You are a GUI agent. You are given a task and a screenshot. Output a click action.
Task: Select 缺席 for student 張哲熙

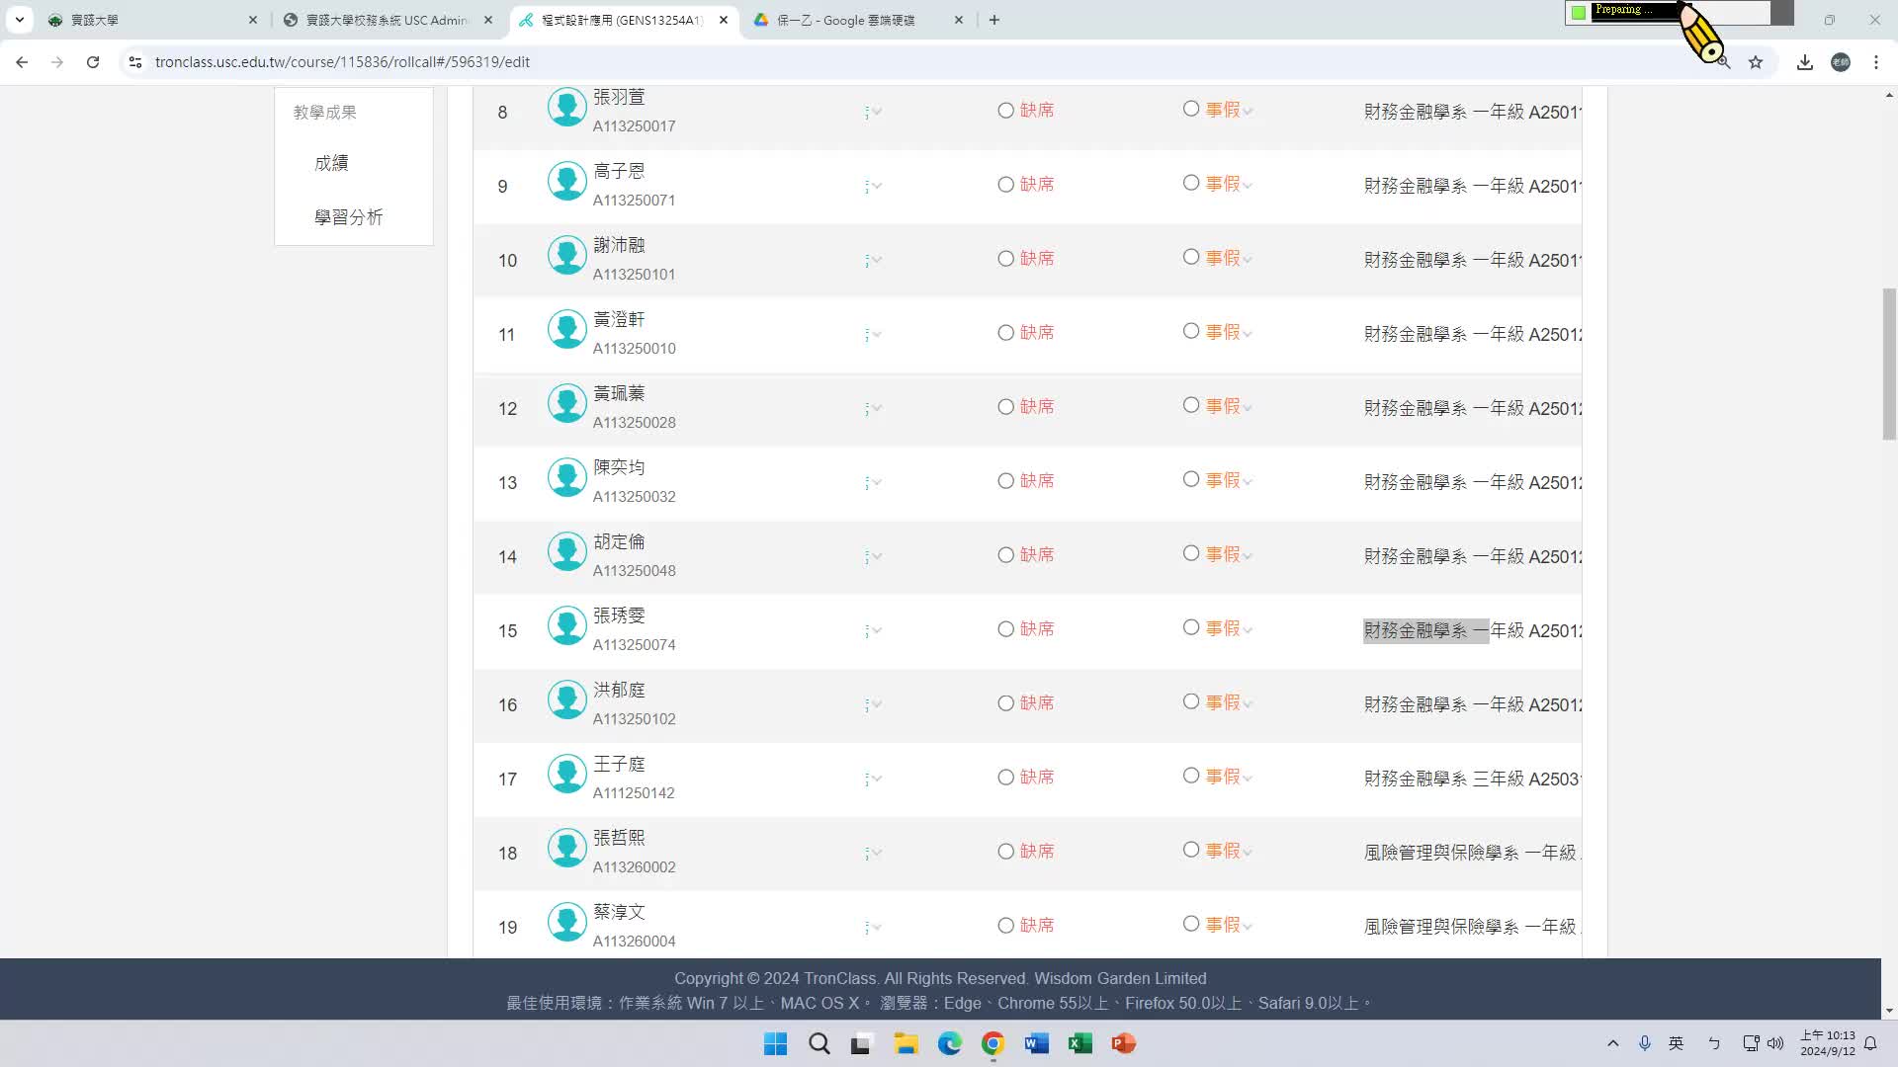(x=1005, y=852)
